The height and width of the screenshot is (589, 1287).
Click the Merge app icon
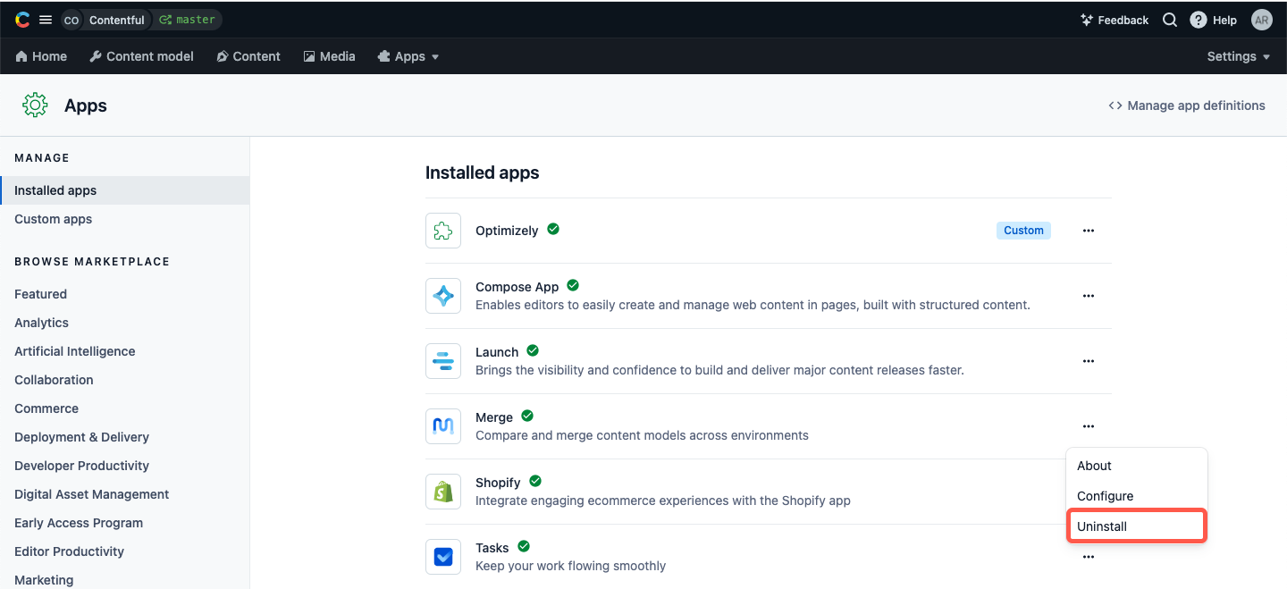pos(443,426)
